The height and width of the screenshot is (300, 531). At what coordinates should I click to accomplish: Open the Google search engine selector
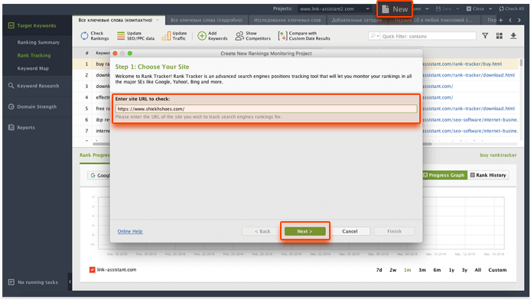pos(99,175)
